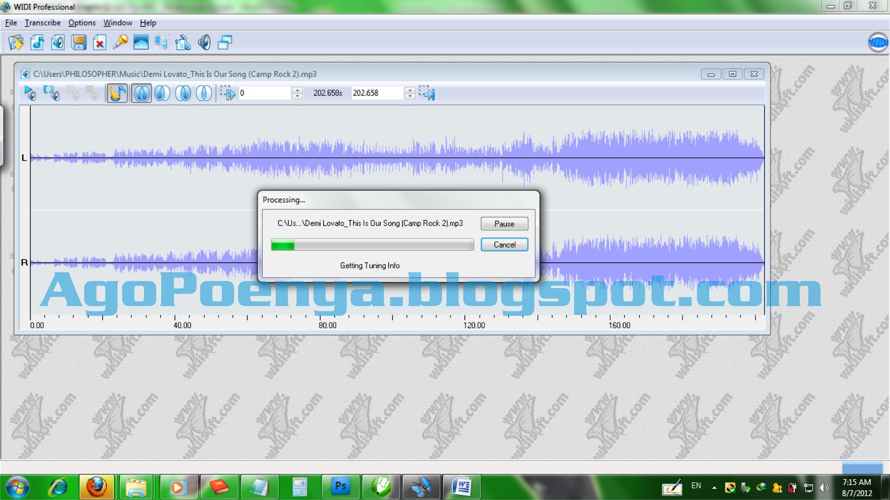Increase the selection end value with up arrow
The height and width of the screenshot is (500, 890).
pyautogui.click(x=410, y=90)
